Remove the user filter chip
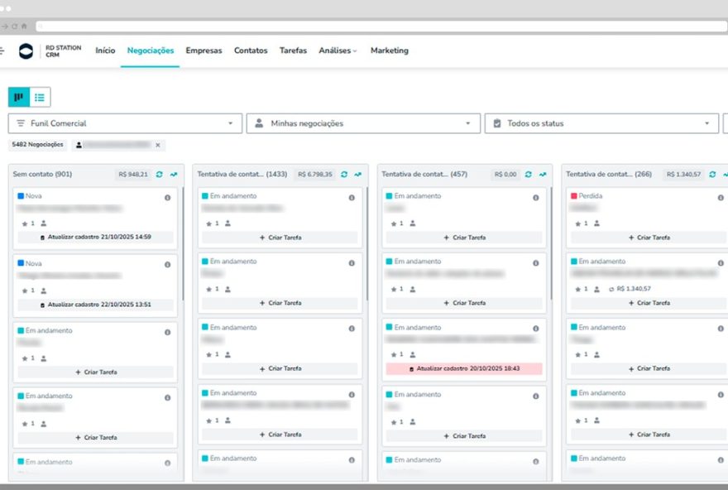The width and height of the screenshot is (728, 490). (158, 145)
